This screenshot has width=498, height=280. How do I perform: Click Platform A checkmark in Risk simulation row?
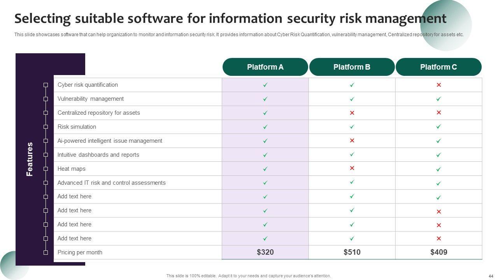click(265, 127)
